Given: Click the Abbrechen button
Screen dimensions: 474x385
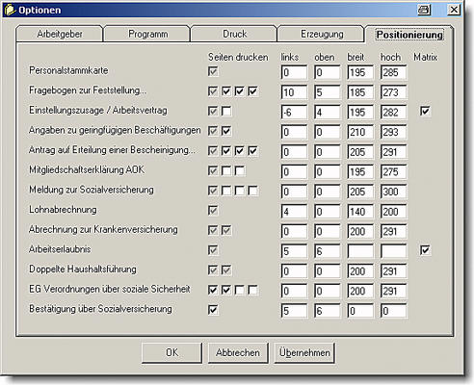Looking at the screenshot, I should (238, 352).
